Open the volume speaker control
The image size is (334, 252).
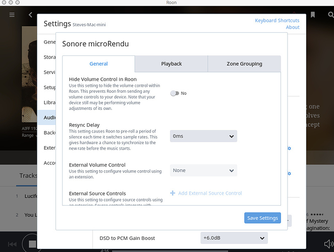[x=329, y=244]
